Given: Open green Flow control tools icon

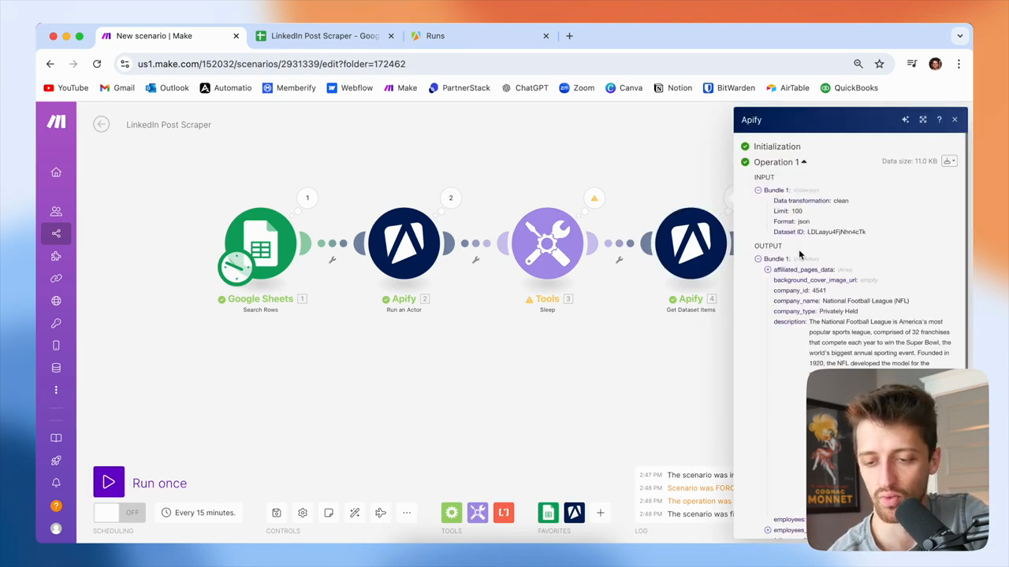Looking at the screenshot, I should [x=452, y=513].
